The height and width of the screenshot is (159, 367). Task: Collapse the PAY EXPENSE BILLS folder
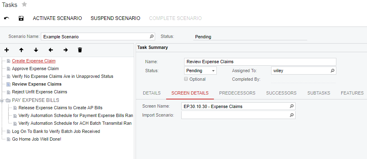pyautogui.click(x=2, y=101)
